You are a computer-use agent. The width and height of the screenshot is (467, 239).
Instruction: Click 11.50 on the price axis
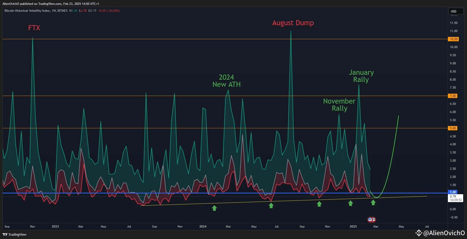[x=454, y=23]
